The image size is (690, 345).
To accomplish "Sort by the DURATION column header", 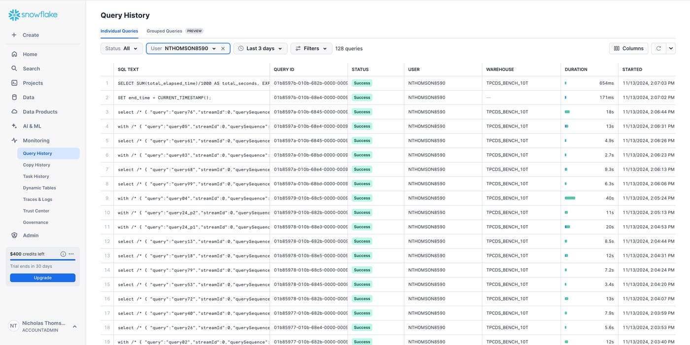I will (576, 69).
